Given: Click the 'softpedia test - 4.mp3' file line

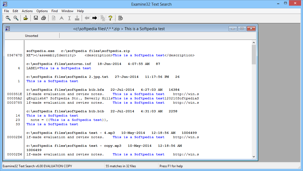Looking at the screenshot, I should (x=112, y=133).
